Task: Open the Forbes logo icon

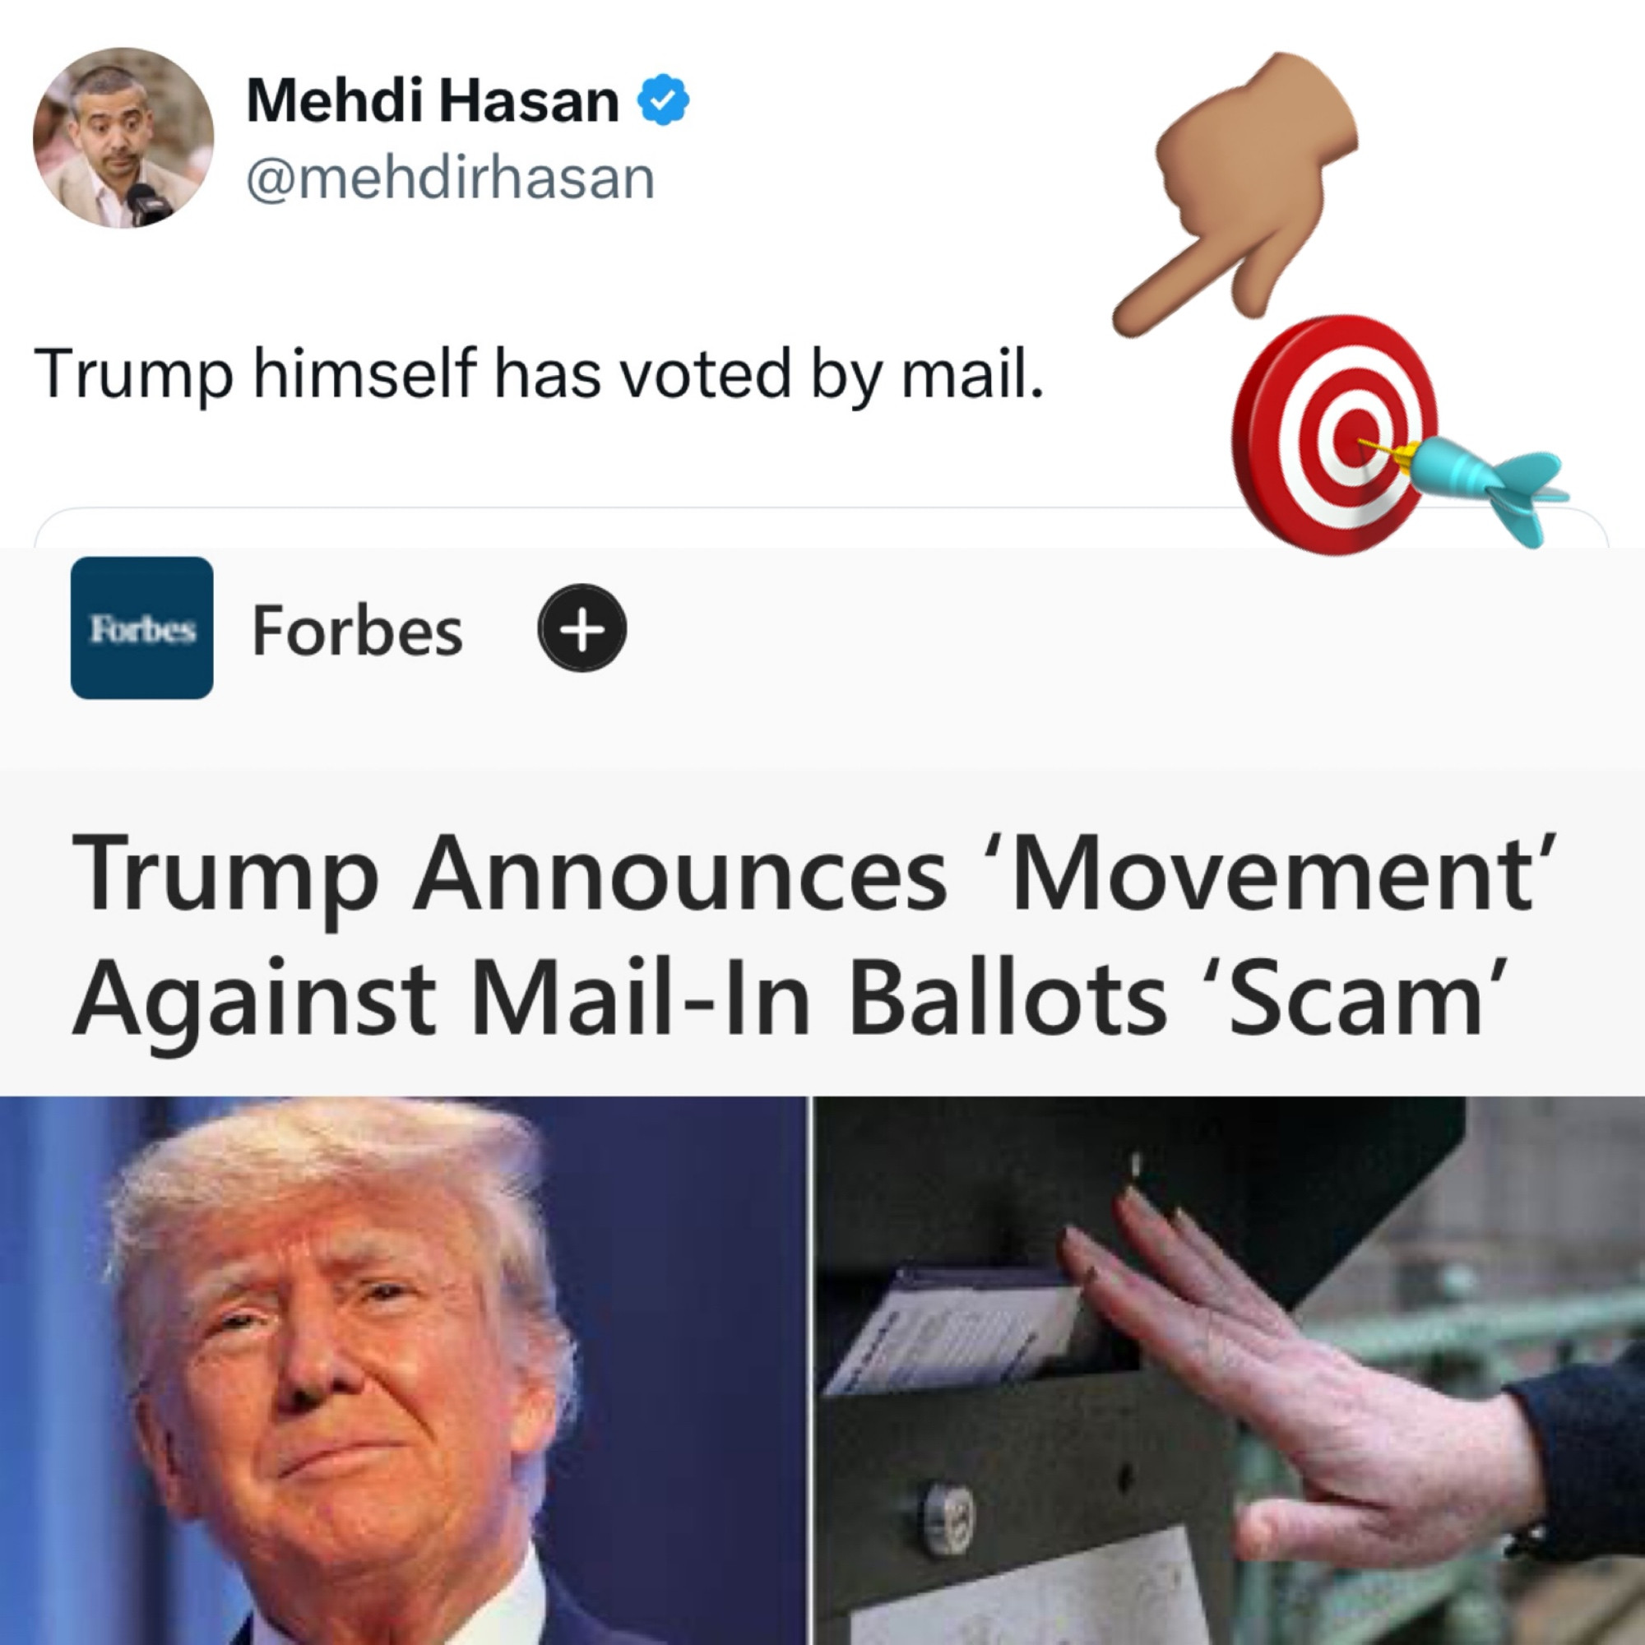Action: [142, 628]
